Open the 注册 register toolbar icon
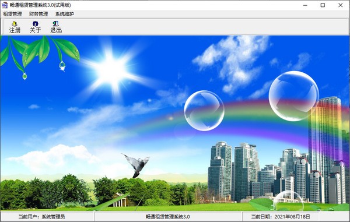 [x=15, y=23]
